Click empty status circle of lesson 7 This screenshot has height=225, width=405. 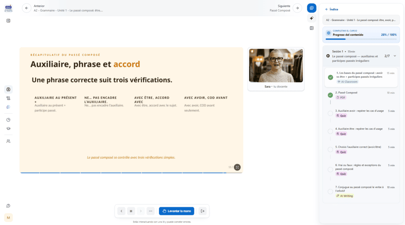[330, 192]
